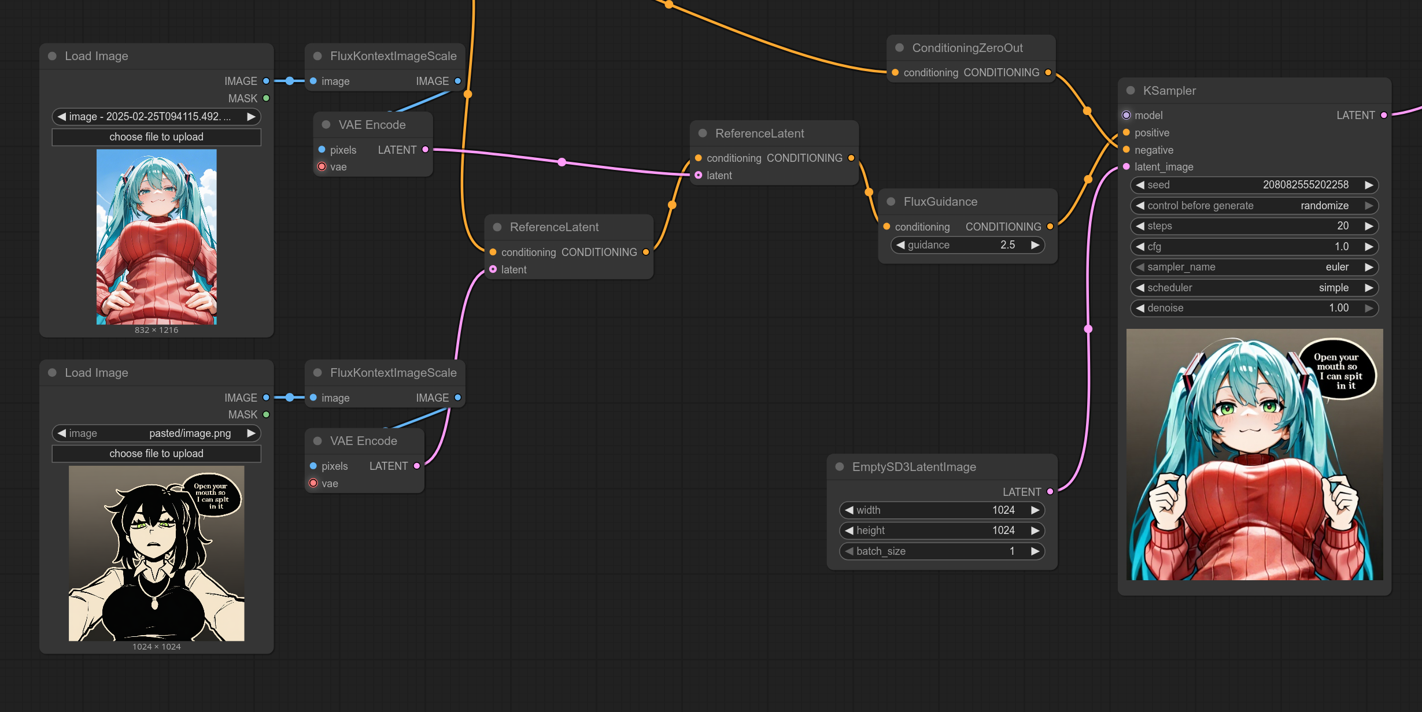Screen dimensions: 1422x712
Task: Select the ReferenceLatent node title near FluxGuidance
Action: 759,133
